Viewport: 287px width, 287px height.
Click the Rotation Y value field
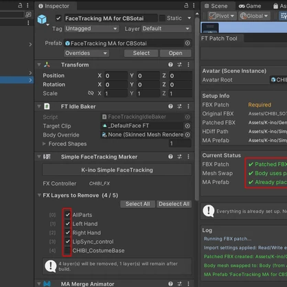(x=148, y=84)
